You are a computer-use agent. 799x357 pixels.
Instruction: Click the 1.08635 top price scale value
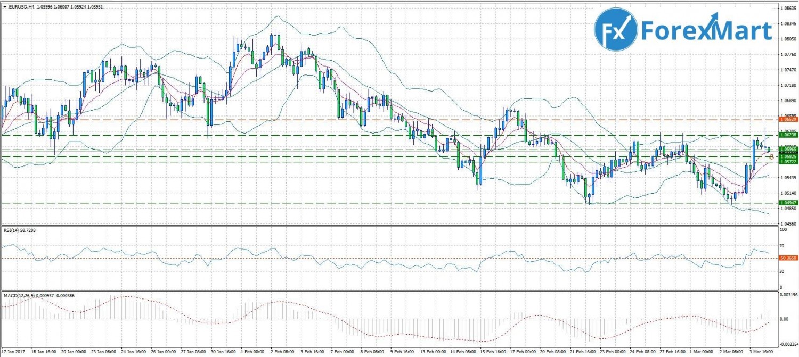click(788, 9)
